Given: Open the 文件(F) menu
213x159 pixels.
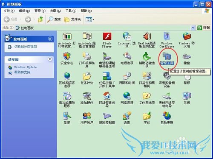Looking at the screenshot, I should tap(9, 11).
